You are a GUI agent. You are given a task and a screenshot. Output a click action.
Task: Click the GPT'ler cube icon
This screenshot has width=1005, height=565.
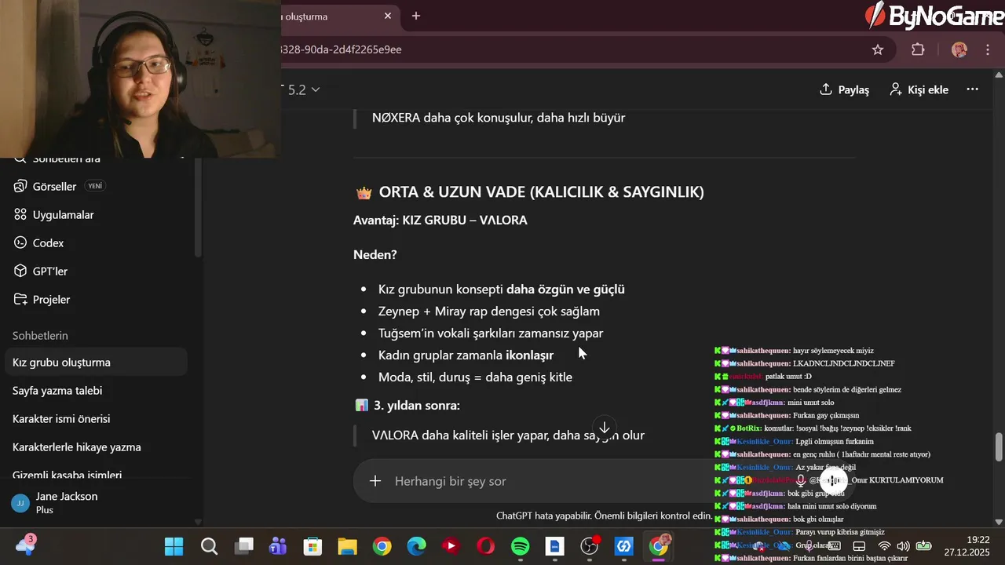20,271
